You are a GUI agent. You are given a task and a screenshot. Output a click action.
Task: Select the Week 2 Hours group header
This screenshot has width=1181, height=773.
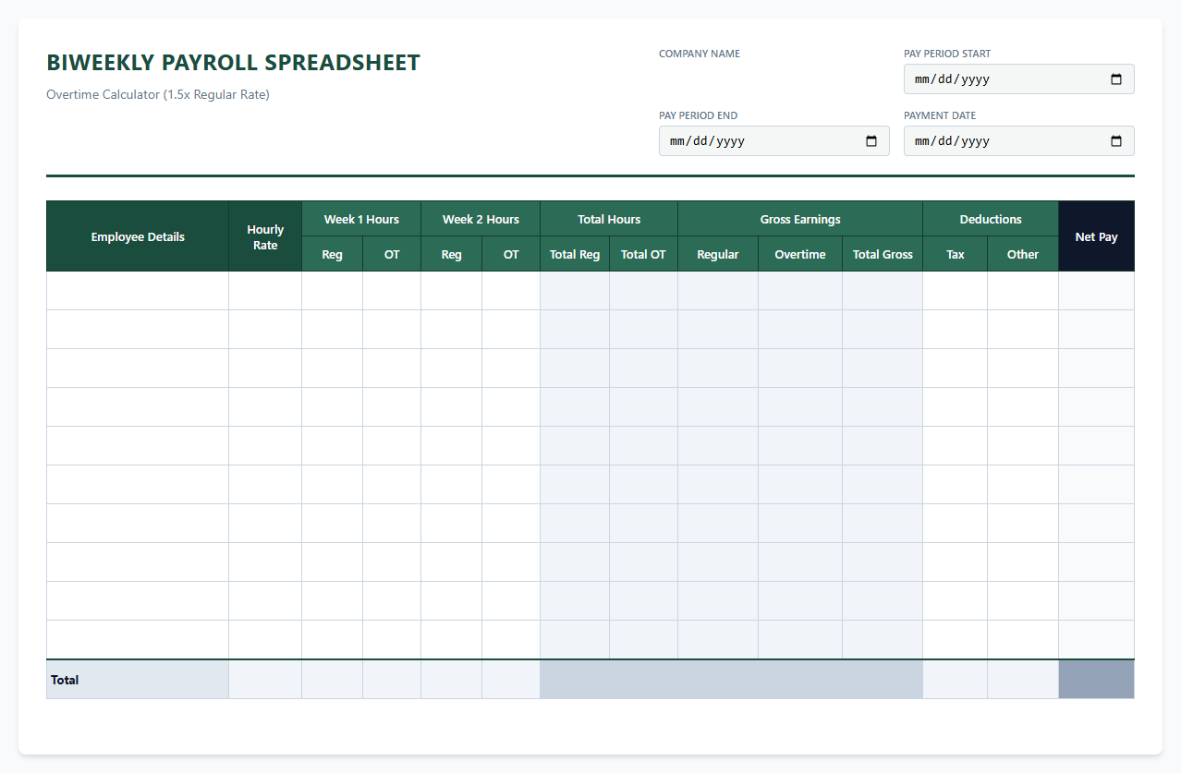(481, 219)
